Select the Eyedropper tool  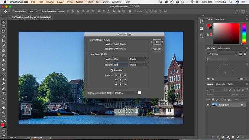tap(3, 46)
